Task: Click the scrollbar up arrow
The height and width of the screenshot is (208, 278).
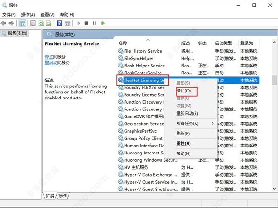Action: tap(274, 42)
